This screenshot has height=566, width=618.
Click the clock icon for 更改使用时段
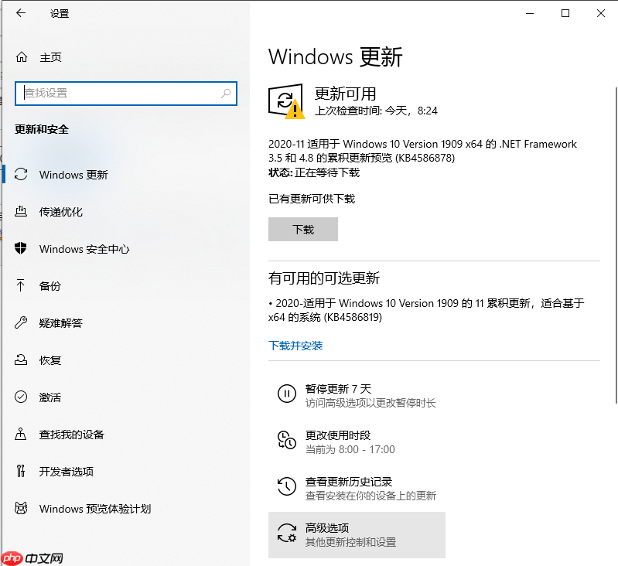pos(286,440)
